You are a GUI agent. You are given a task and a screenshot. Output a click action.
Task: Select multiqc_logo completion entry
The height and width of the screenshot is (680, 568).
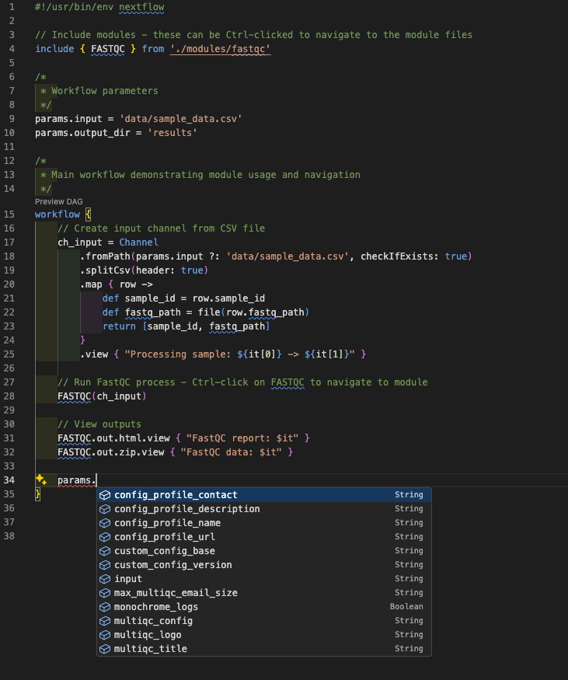[264, 635]
